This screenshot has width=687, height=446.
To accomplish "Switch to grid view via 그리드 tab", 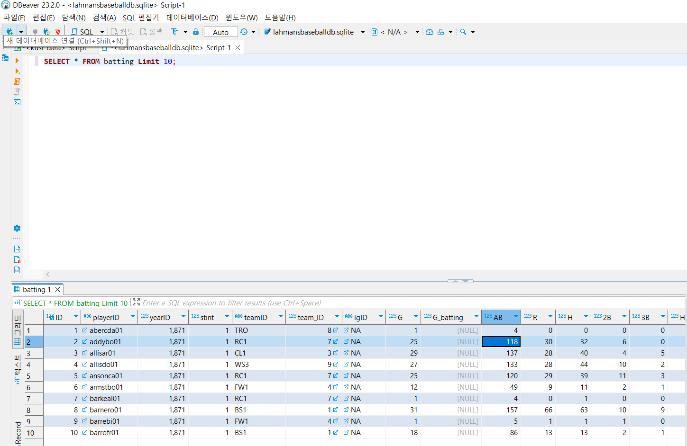I will pyautogui.click(x=18, y=330).
